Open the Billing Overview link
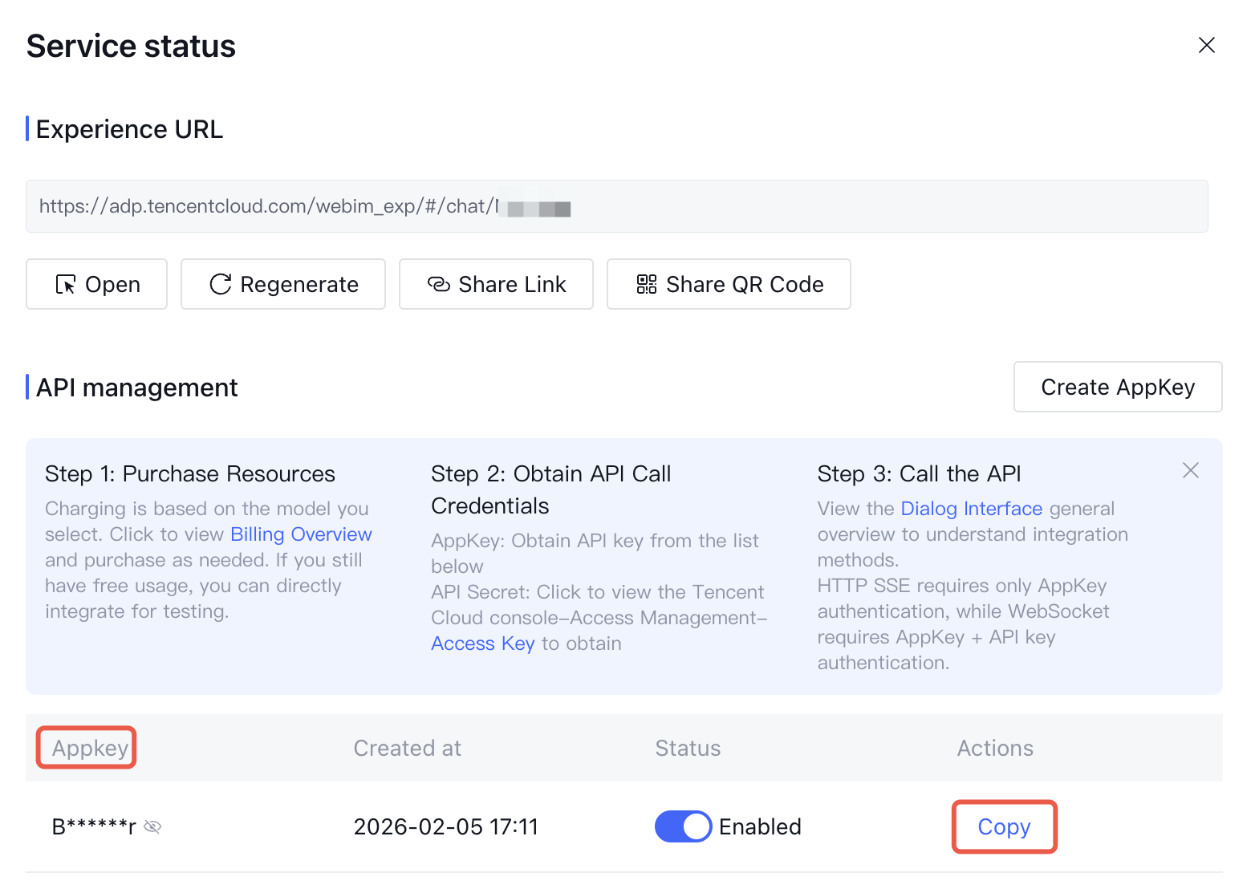Viewport: 1255px width, 889px height. pos(301,534)
